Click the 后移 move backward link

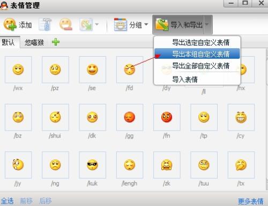[x=46, y=201]
